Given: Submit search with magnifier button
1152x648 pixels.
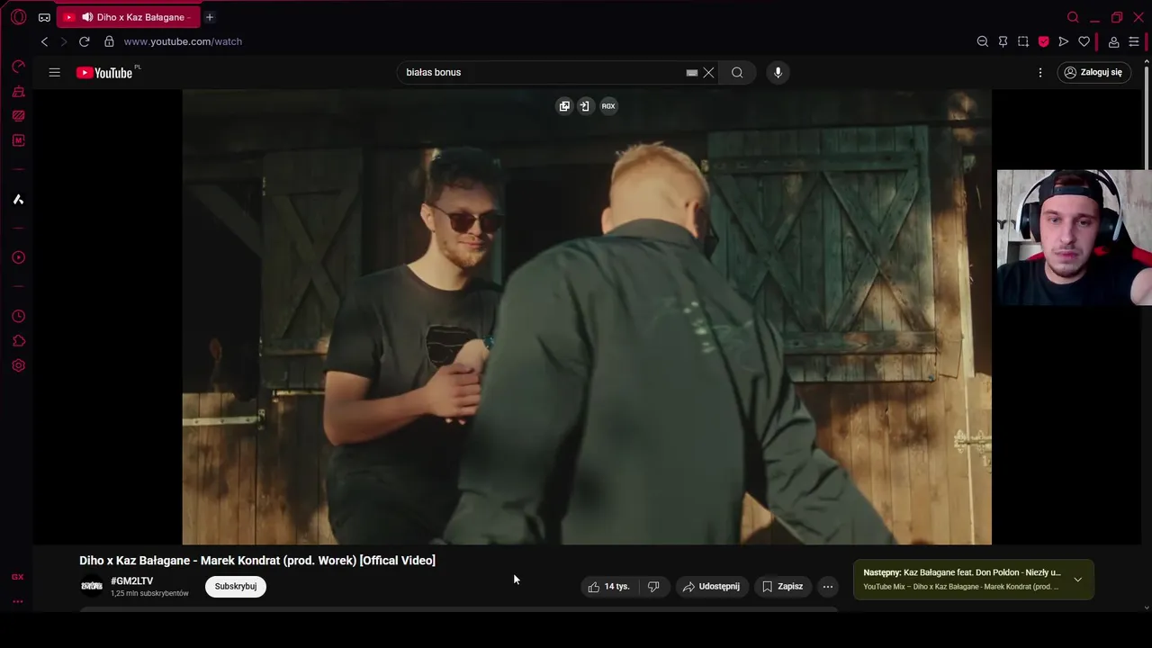Looking at the screenshot, I should pos(737,72).
